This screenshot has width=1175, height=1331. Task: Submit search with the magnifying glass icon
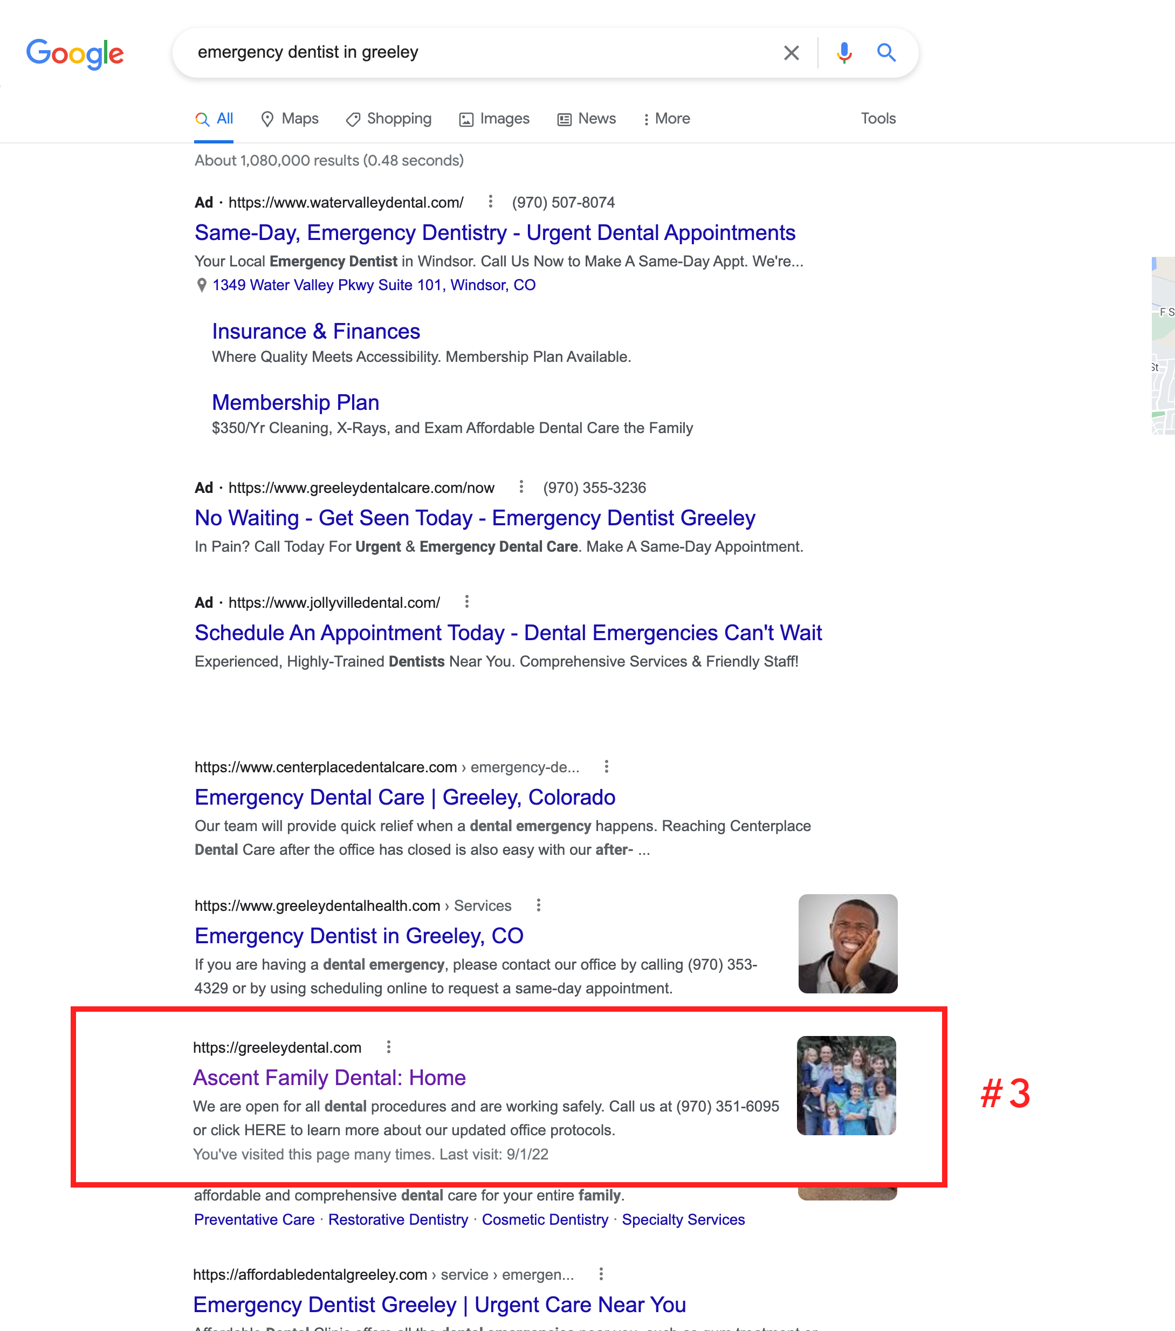886,52
